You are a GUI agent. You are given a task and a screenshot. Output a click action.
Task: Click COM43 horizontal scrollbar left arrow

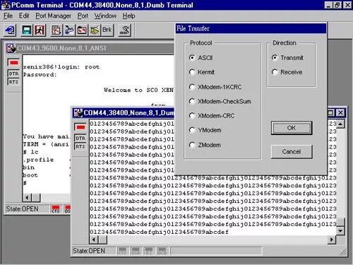pyautogui.click(x=27, y=198)
